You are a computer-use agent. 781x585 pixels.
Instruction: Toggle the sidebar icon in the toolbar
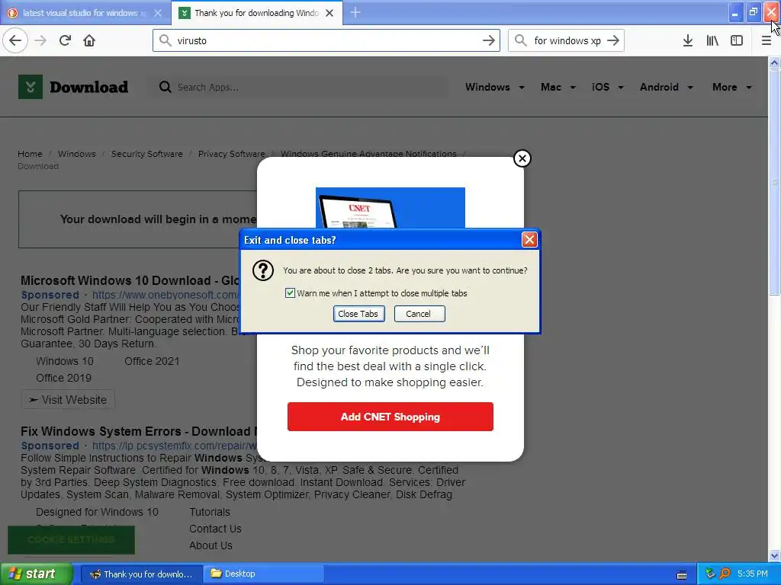coord(737,40)
